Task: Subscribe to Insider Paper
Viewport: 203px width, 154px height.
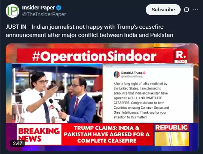Action: [x=163, y=10]
